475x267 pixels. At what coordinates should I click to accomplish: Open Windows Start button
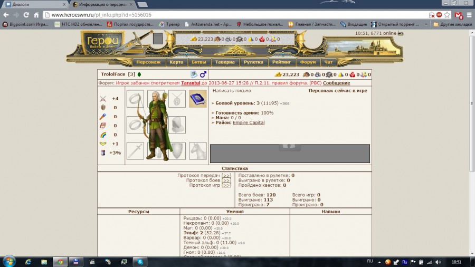pos(9,262)
